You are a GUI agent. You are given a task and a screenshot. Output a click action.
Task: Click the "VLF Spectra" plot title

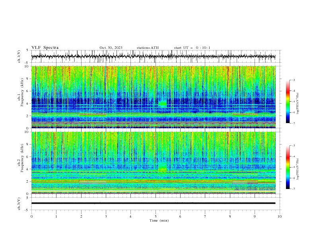coord(45,48)
